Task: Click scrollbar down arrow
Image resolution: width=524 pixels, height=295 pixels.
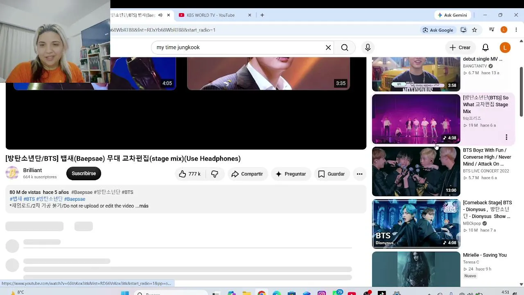Action: pos(521,284)
